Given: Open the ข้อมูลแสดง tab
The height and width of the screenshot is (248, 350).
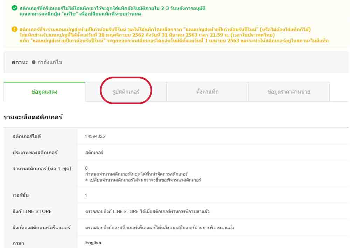Looking at the screenshot, I should (44, 92).
